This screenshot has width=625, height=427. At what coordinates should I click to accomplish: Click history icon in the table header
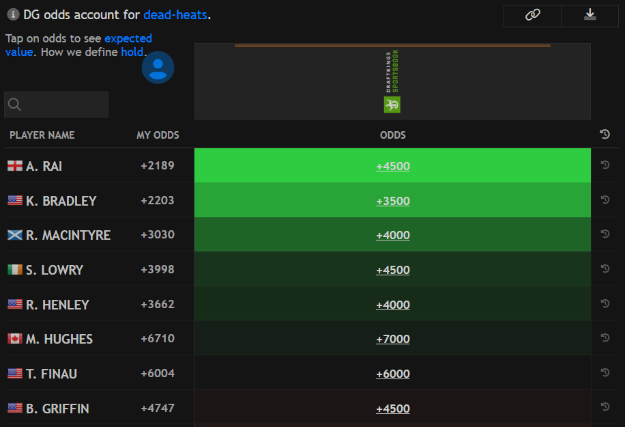point(605,135)
